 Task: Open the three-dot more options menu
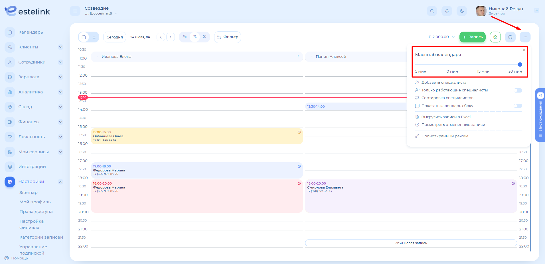(x=525, y=37)
